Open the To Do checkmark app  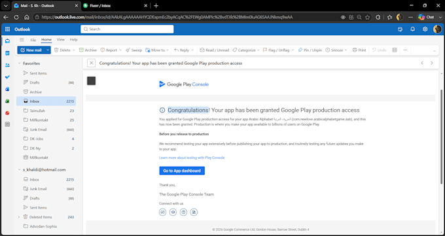coord(7,77)
